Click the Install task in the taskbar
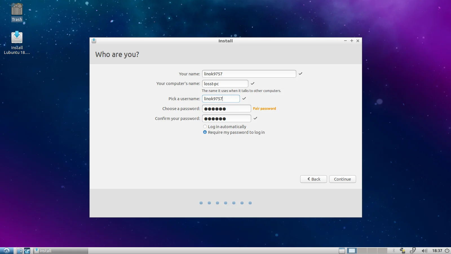Screen dimensions: 451x254 (x=61, y=251)
